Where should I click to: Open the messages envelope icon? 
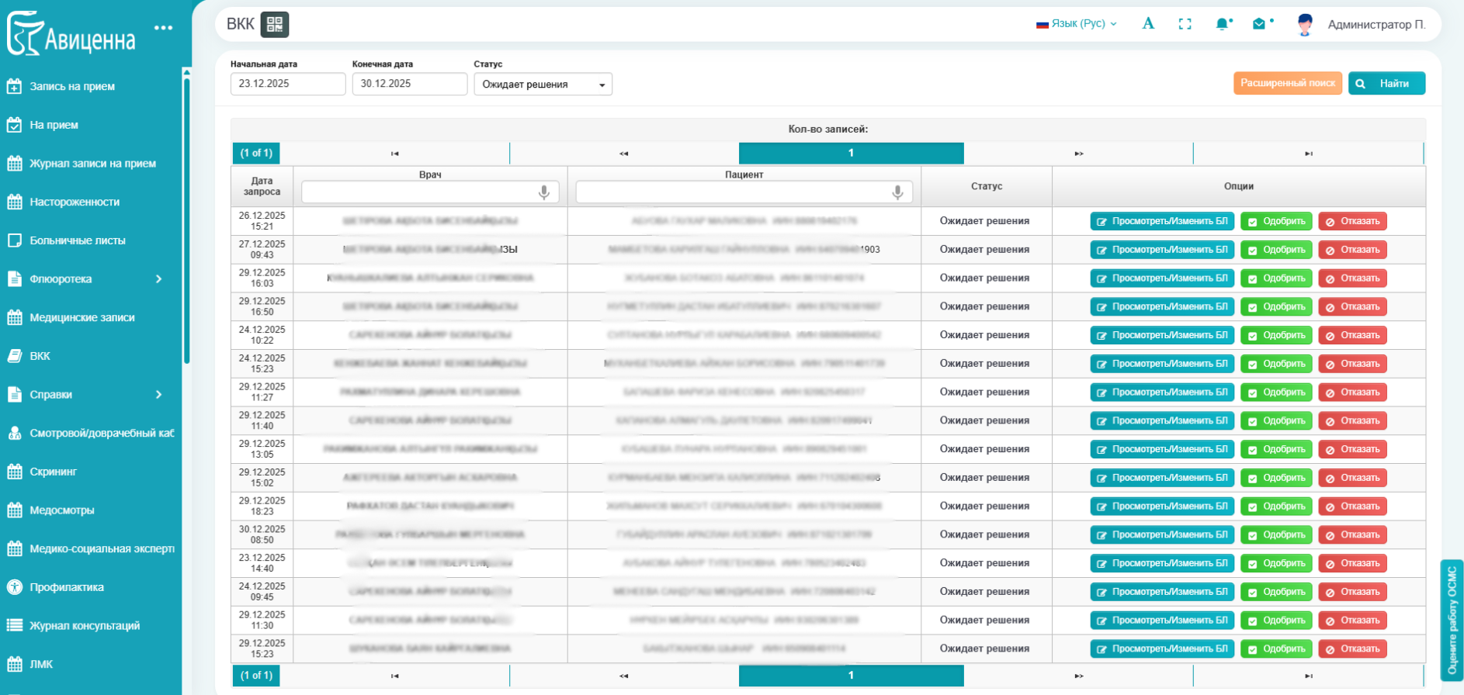[1259, 24]
